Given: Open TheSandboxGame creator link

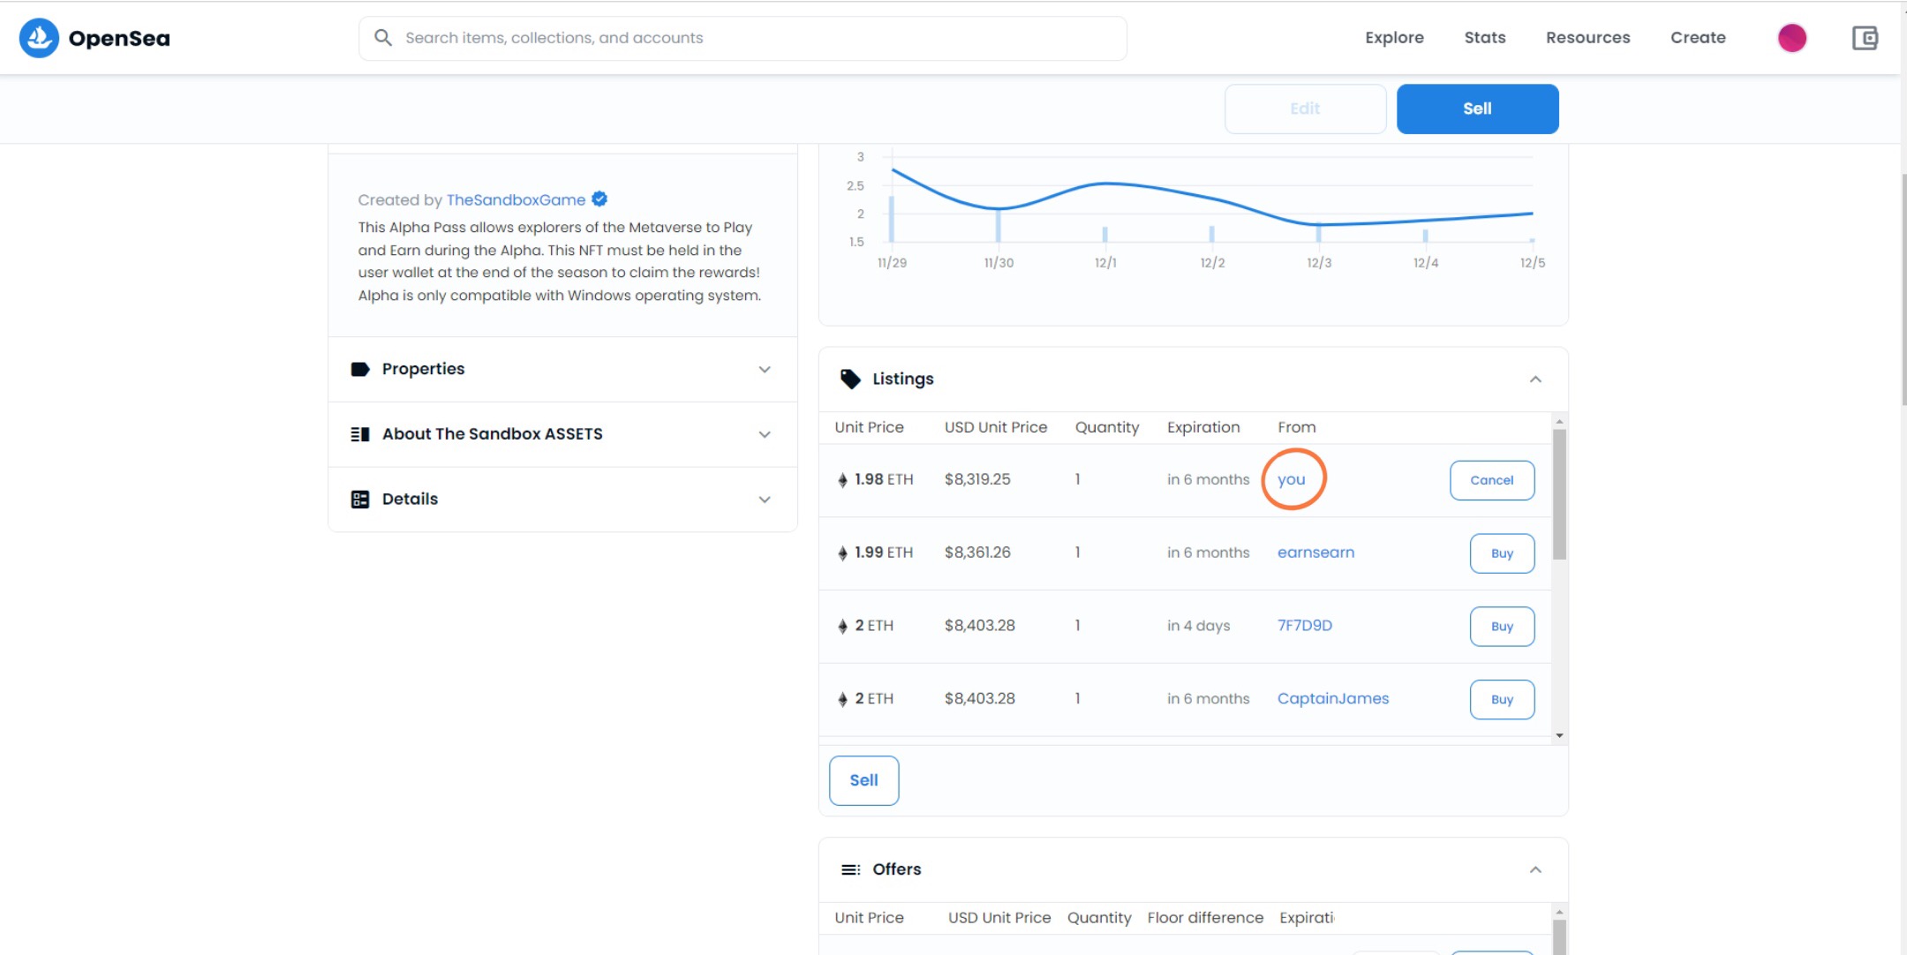Looking at the screenshot, I should (516, 199).
